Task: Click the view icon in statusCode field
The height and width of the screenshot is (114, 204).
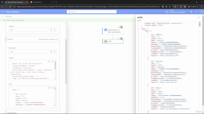Action: [51, 51]
